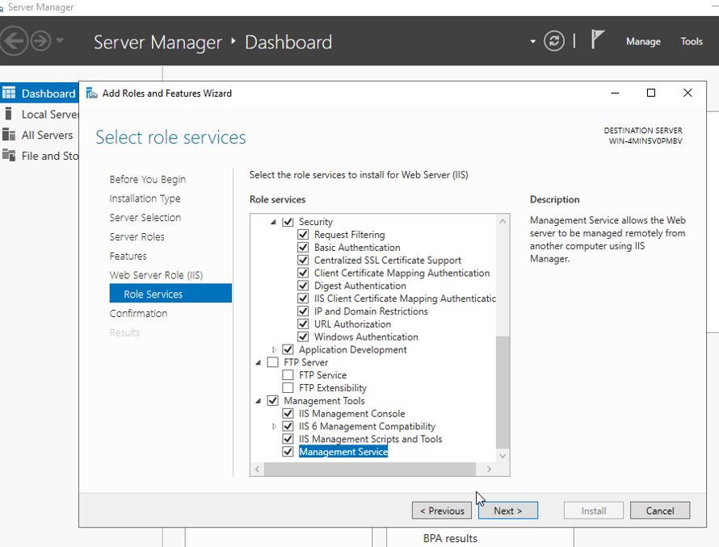Click the Add Roles and Features Wizard title icon
The width and height of the screenshot is (719, 547).
click(92, 93)
